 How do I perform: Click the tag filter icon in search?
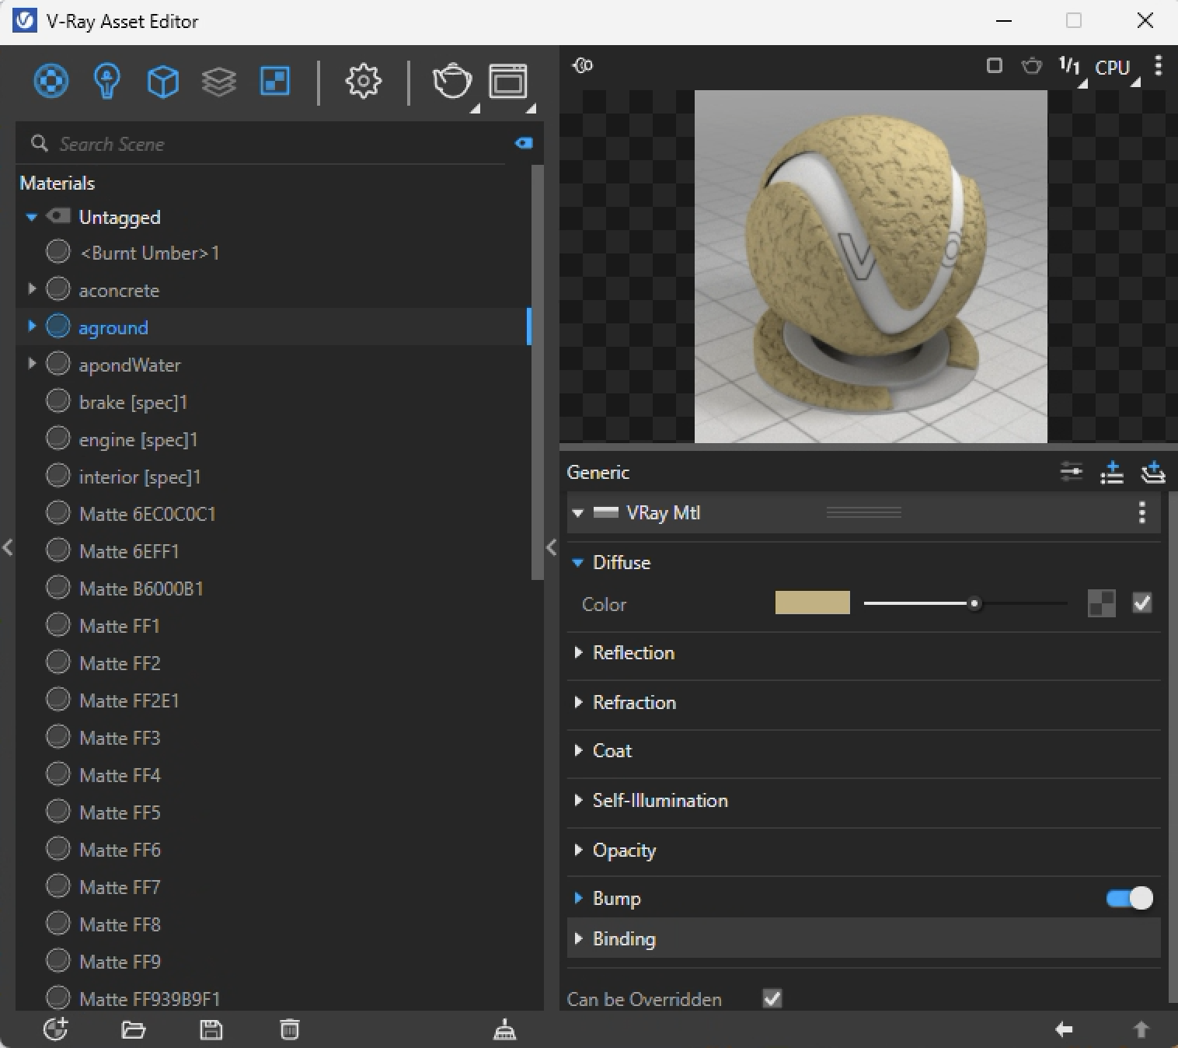pyautogui.click(x=524, y=143)
